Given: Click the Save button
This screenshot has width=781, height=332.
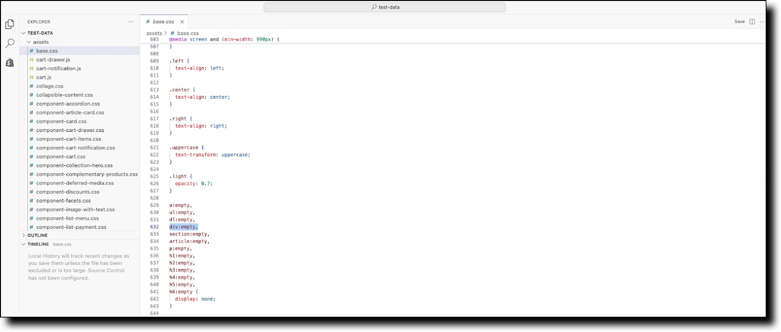Looking at the screenshot, I should pyautogui.click(x=740, y=21).
